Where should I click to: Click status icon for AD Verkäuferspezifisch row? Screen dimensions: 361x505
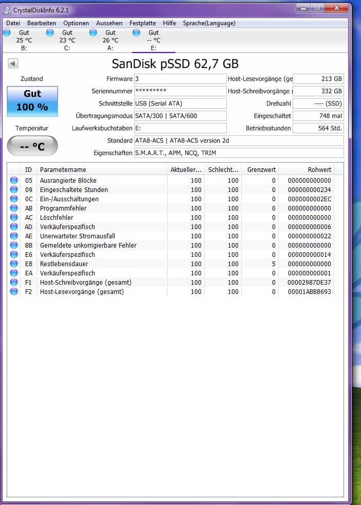point(14,227)
